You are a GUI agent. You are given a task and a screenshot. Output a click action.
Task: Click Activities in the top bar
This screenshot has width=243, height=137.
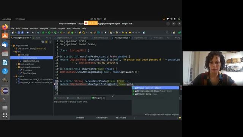(x=6, y=19)
